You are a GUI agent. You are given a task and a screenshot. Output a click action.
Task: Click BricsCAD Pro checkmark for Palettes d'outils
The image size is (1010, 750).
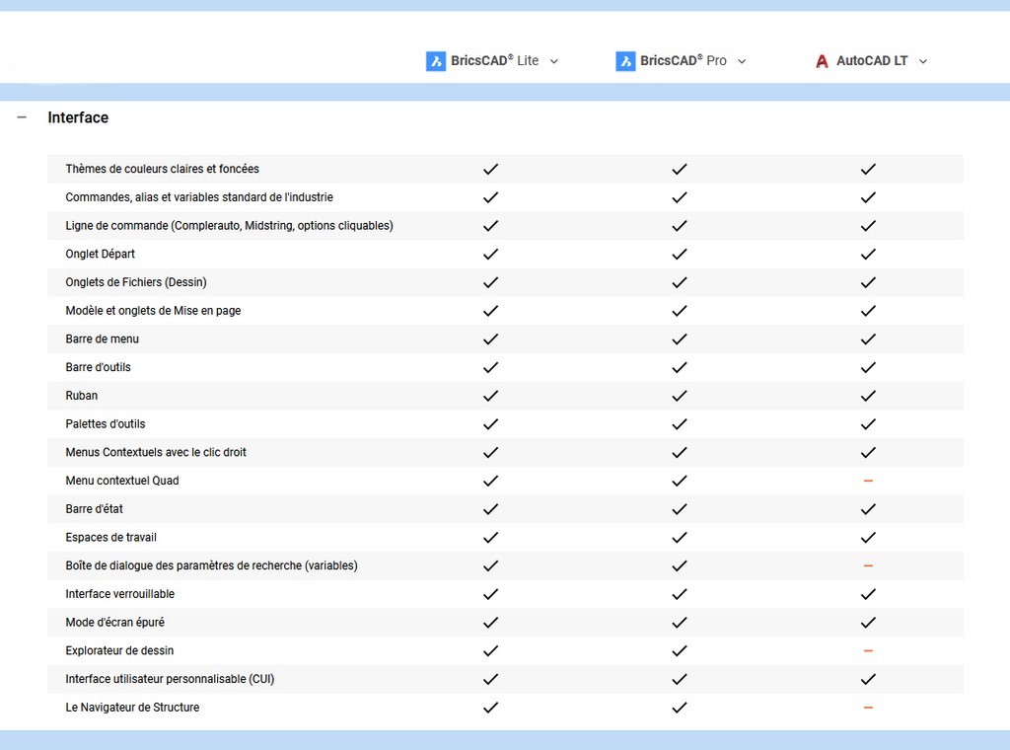click(680, 424)
